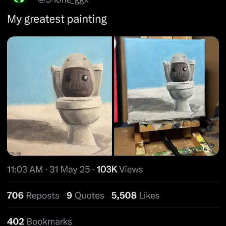Open the 402 Bookmarks count
226x226 pixels.
(x=40, y=222)
